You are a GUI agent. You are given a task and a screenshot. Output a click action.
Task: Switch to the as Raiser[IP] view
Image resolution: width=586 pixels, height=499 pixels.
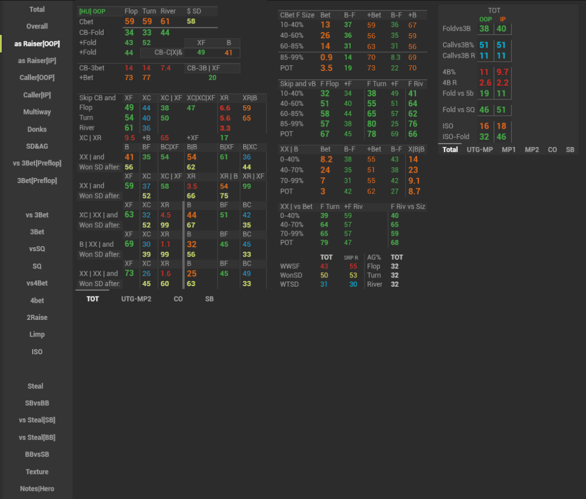click(x=37, y=61)
